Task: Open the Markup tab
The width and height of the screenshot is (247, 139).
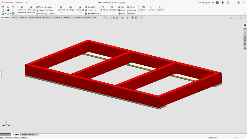Action: tap(57, 18)
